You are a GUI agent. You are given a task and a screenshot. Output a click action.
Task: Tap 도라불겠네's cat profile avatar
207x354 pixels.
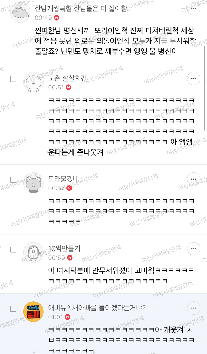pyautogui.click(x=33, y=183)
